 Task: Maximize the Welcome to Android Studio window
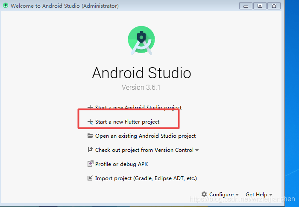tap(260, 6)
